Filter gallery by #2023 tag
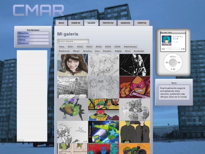 [x=90, y=47]
